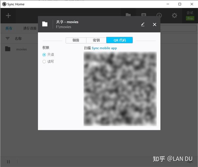Maximize the Sync Home window
The width and height of the screenshot is (198, 167).
[x=180, y=4]
